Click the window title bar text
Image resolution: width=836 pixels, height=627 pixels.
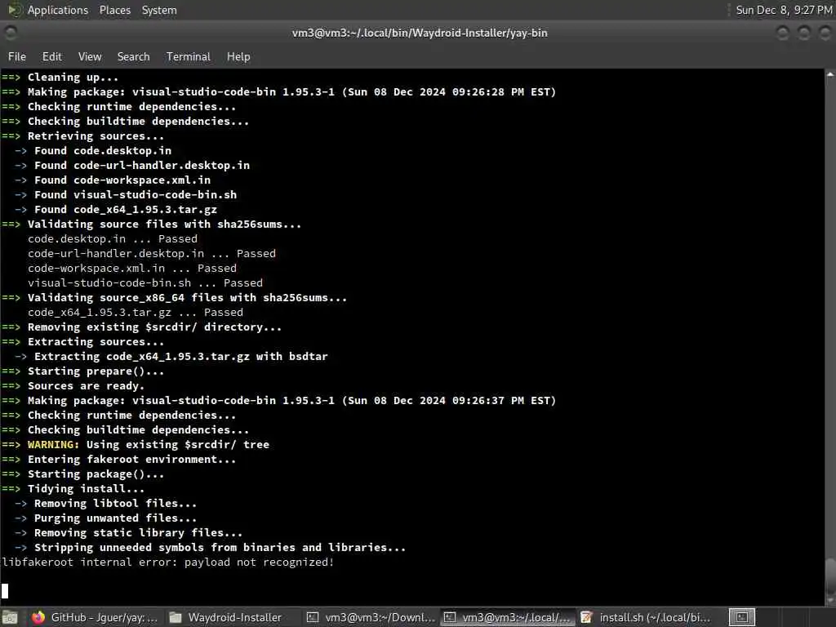point(420,33)
